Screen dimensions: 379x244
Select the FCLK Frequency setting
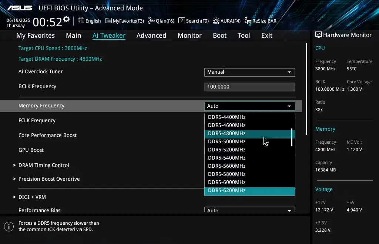coord(37,120)
